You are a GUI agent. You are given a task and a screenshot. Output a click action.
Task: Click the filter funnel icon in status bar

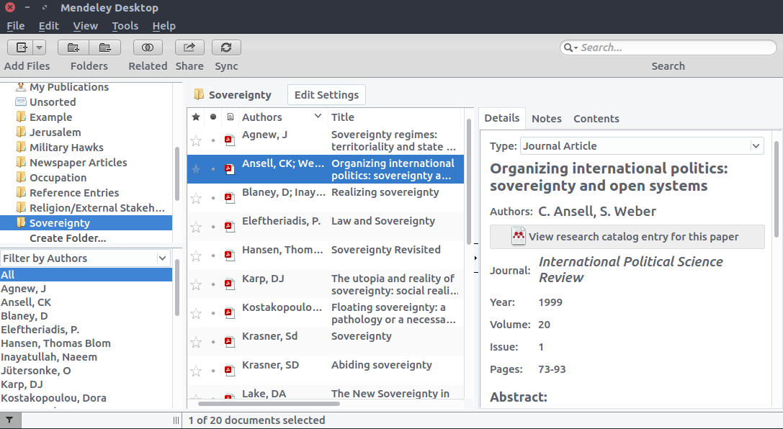tap(9, 420)
